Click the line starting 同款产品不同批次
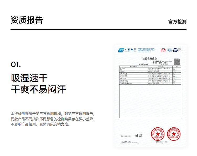 [x=53, y=119]
